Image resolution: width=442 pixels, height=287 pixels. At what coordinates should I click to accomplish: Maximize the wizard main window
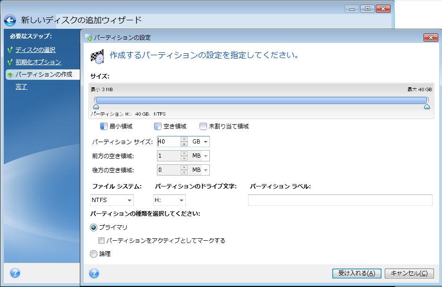pos(367,9)
